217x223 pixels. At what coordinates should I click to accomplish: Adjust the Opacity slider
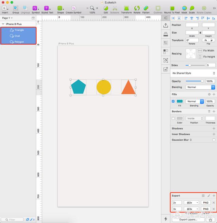tap(195, 81)
